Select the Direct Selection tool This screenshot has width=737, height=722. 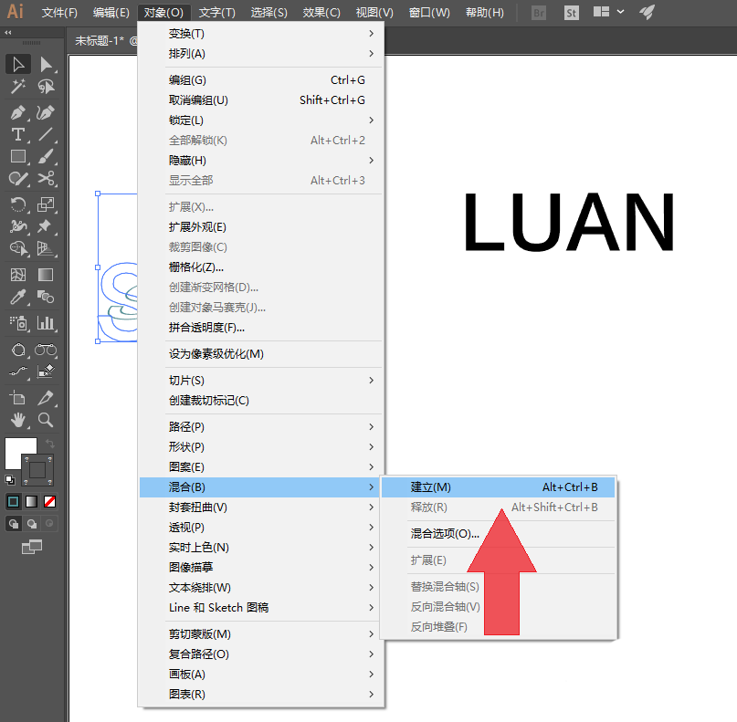[x=46, y=65]
